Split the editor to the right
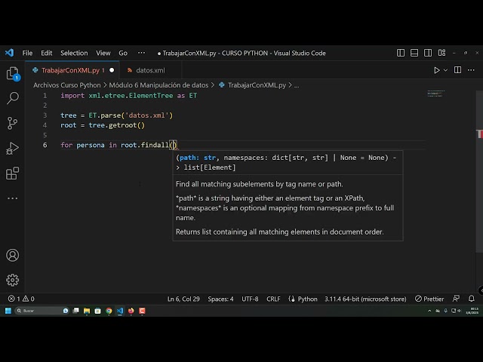This screenshot has height=362, width=483. [458, 70]
